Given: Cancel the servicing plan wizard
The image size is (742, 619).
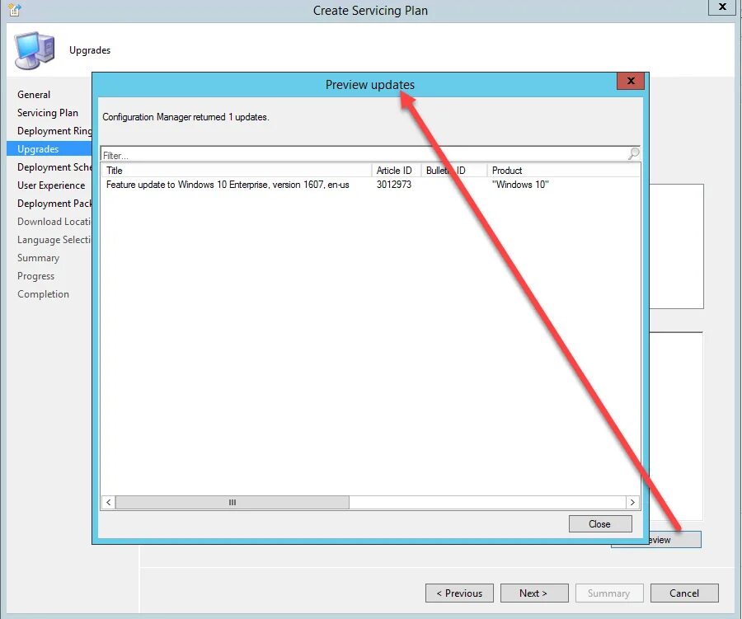Looking at the screenshot, I should [x=684, y=593].
